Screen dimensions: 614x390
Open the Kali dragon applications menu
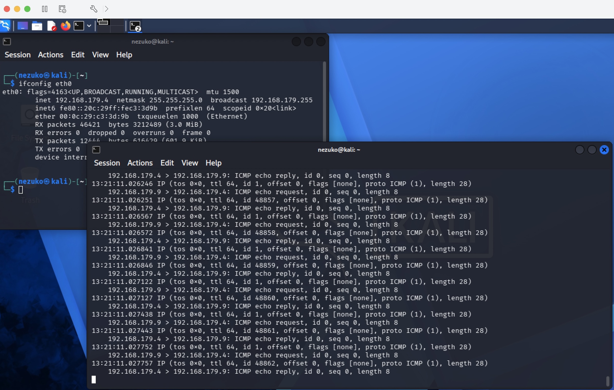tap(5, 26)
